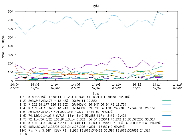183x137 pixels.
Task: Click '[6:80:*] 99.47%' in legend row 5
Action: (100, 112)
